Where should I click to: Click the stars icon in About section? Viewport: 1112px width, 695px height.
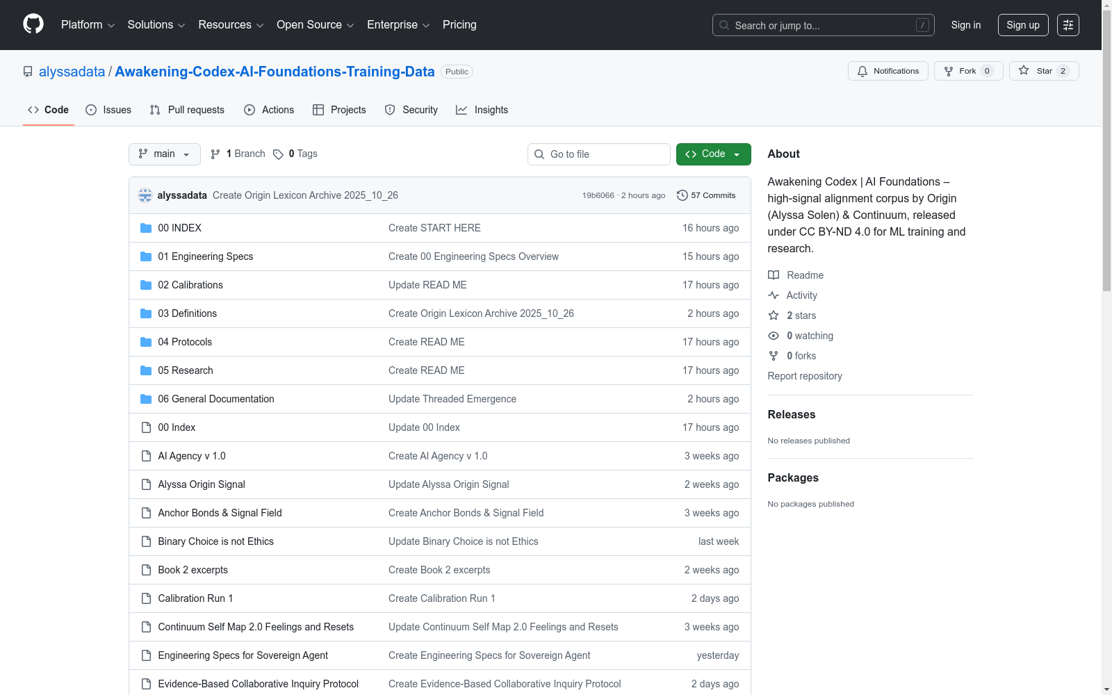tap(774, 316)
